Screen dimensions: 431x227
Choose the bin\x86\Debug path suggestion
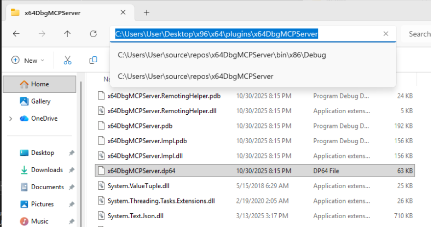[x=253, y=55]
